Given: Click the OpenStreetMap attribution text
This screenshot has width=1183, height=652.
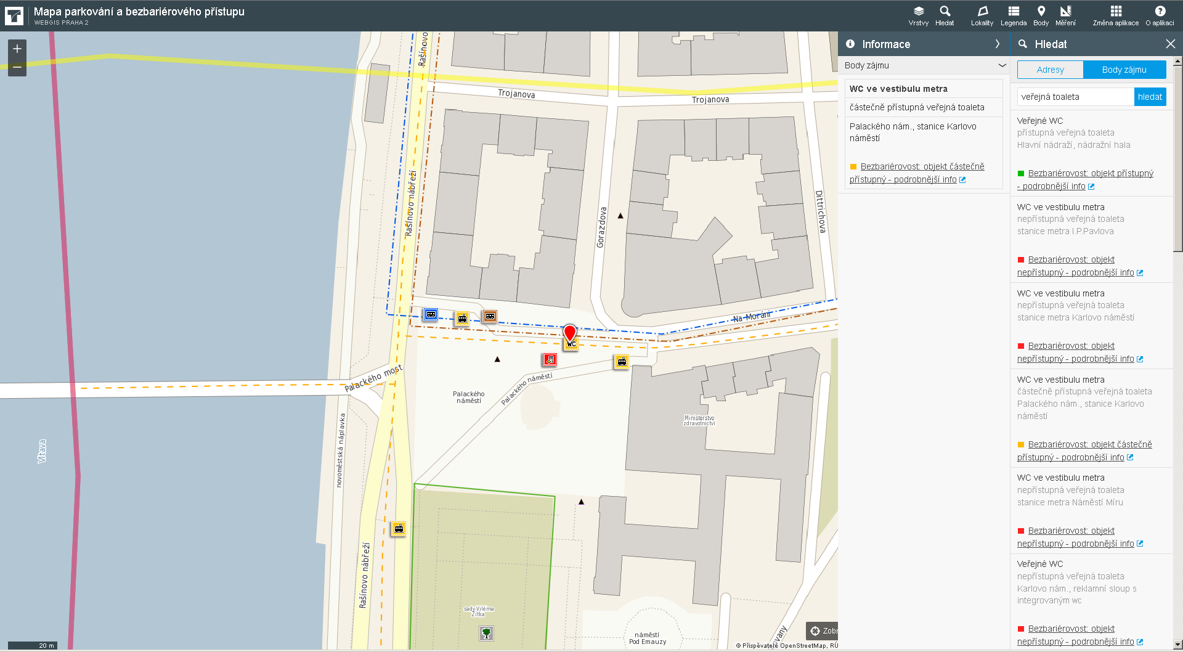Looking at the screenshot, I should coord(787,646).
